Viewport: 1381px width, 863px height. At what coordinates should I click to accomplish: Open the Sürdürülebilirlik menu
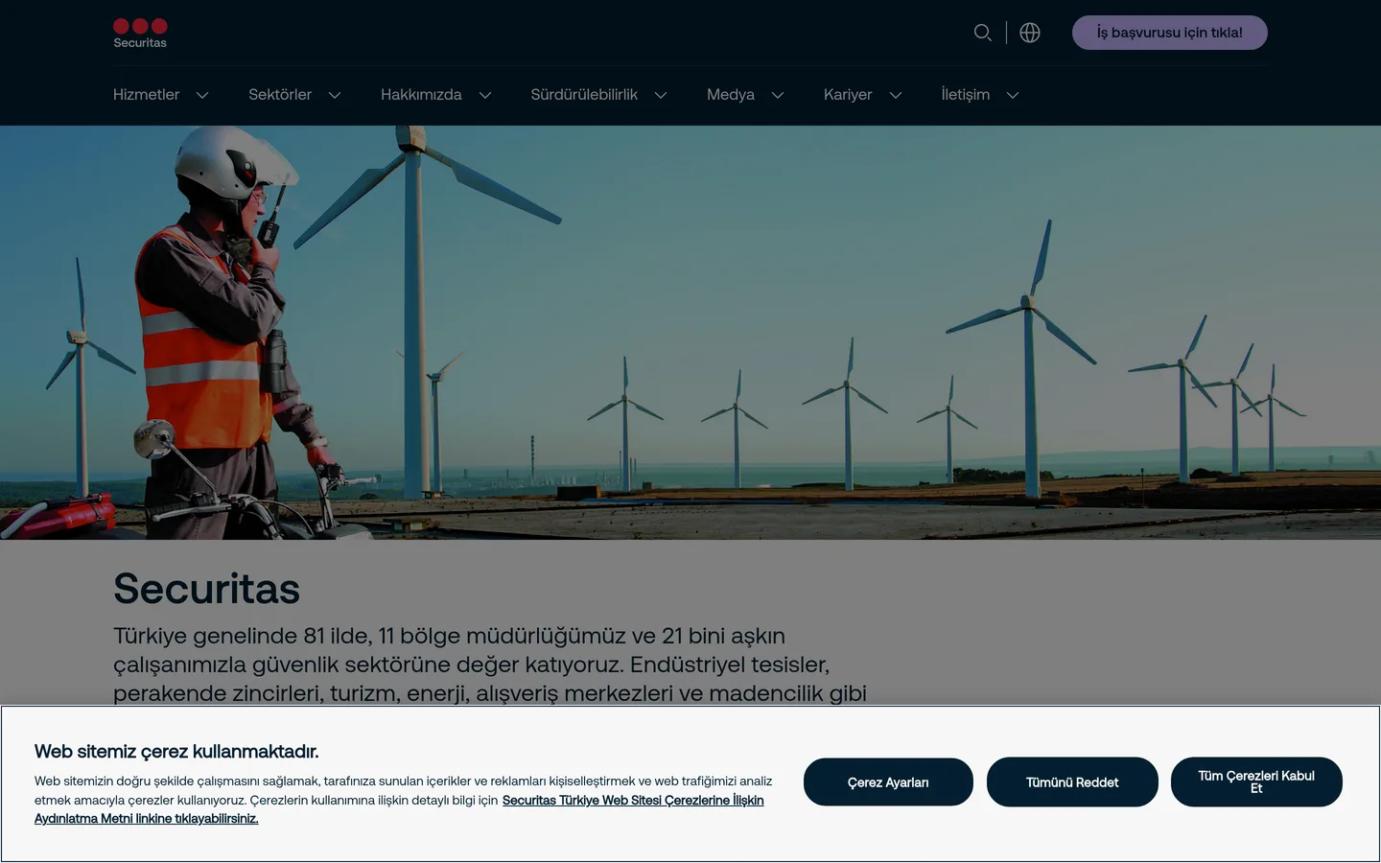(584, 95)
